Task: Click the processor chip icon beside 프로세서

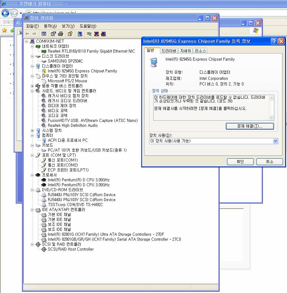Action: (x=38, y=175)
